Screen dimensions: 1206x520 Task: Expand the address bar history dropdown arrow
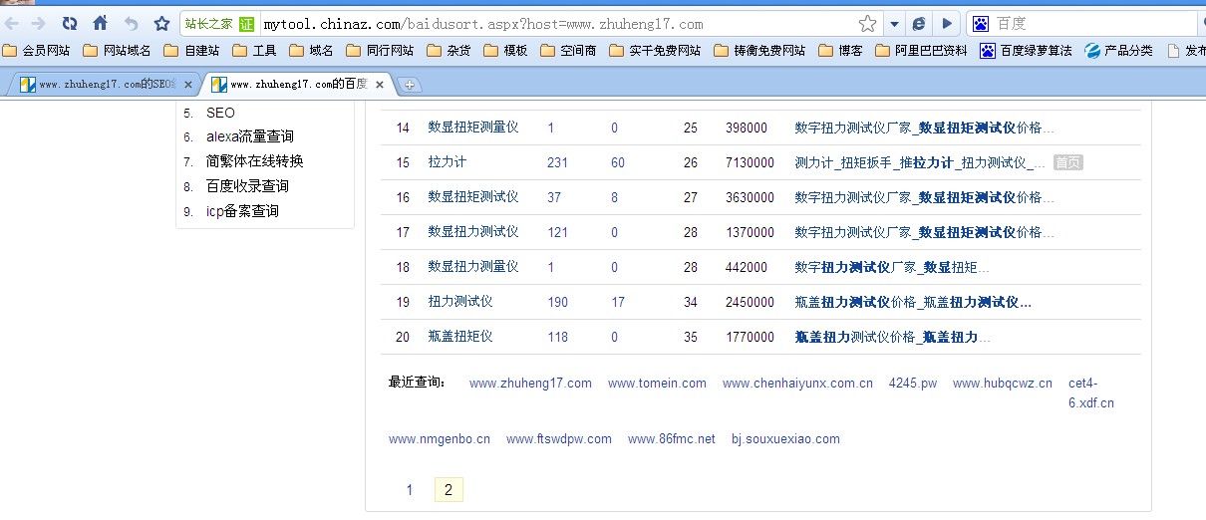[894, 23]
